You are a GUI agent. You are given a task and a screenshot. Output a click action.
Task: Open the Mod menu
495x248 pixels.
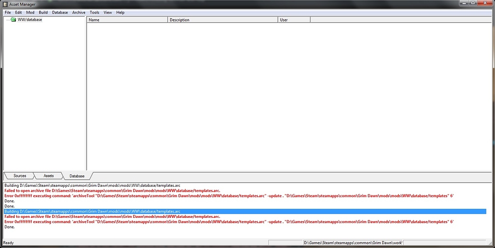(x=30, y=12)
